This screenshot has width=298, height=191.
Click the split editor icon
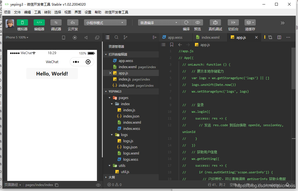(x=279, y=38)
